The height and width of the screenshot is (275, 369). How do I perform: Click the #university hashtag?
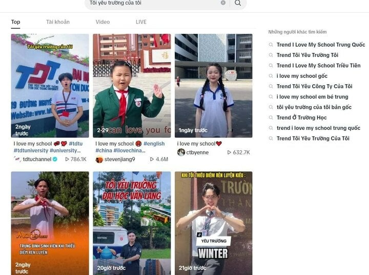tap(65, 150)
